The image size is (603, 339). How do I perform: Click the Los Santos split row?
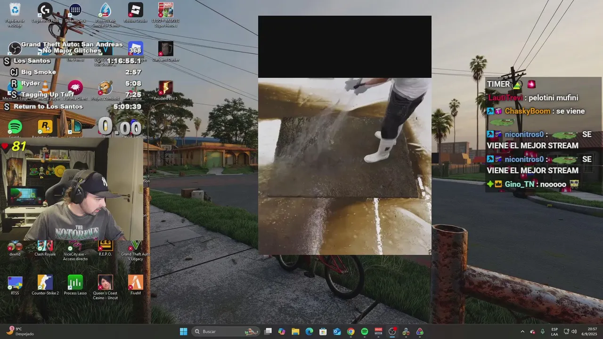click(73, 61)
